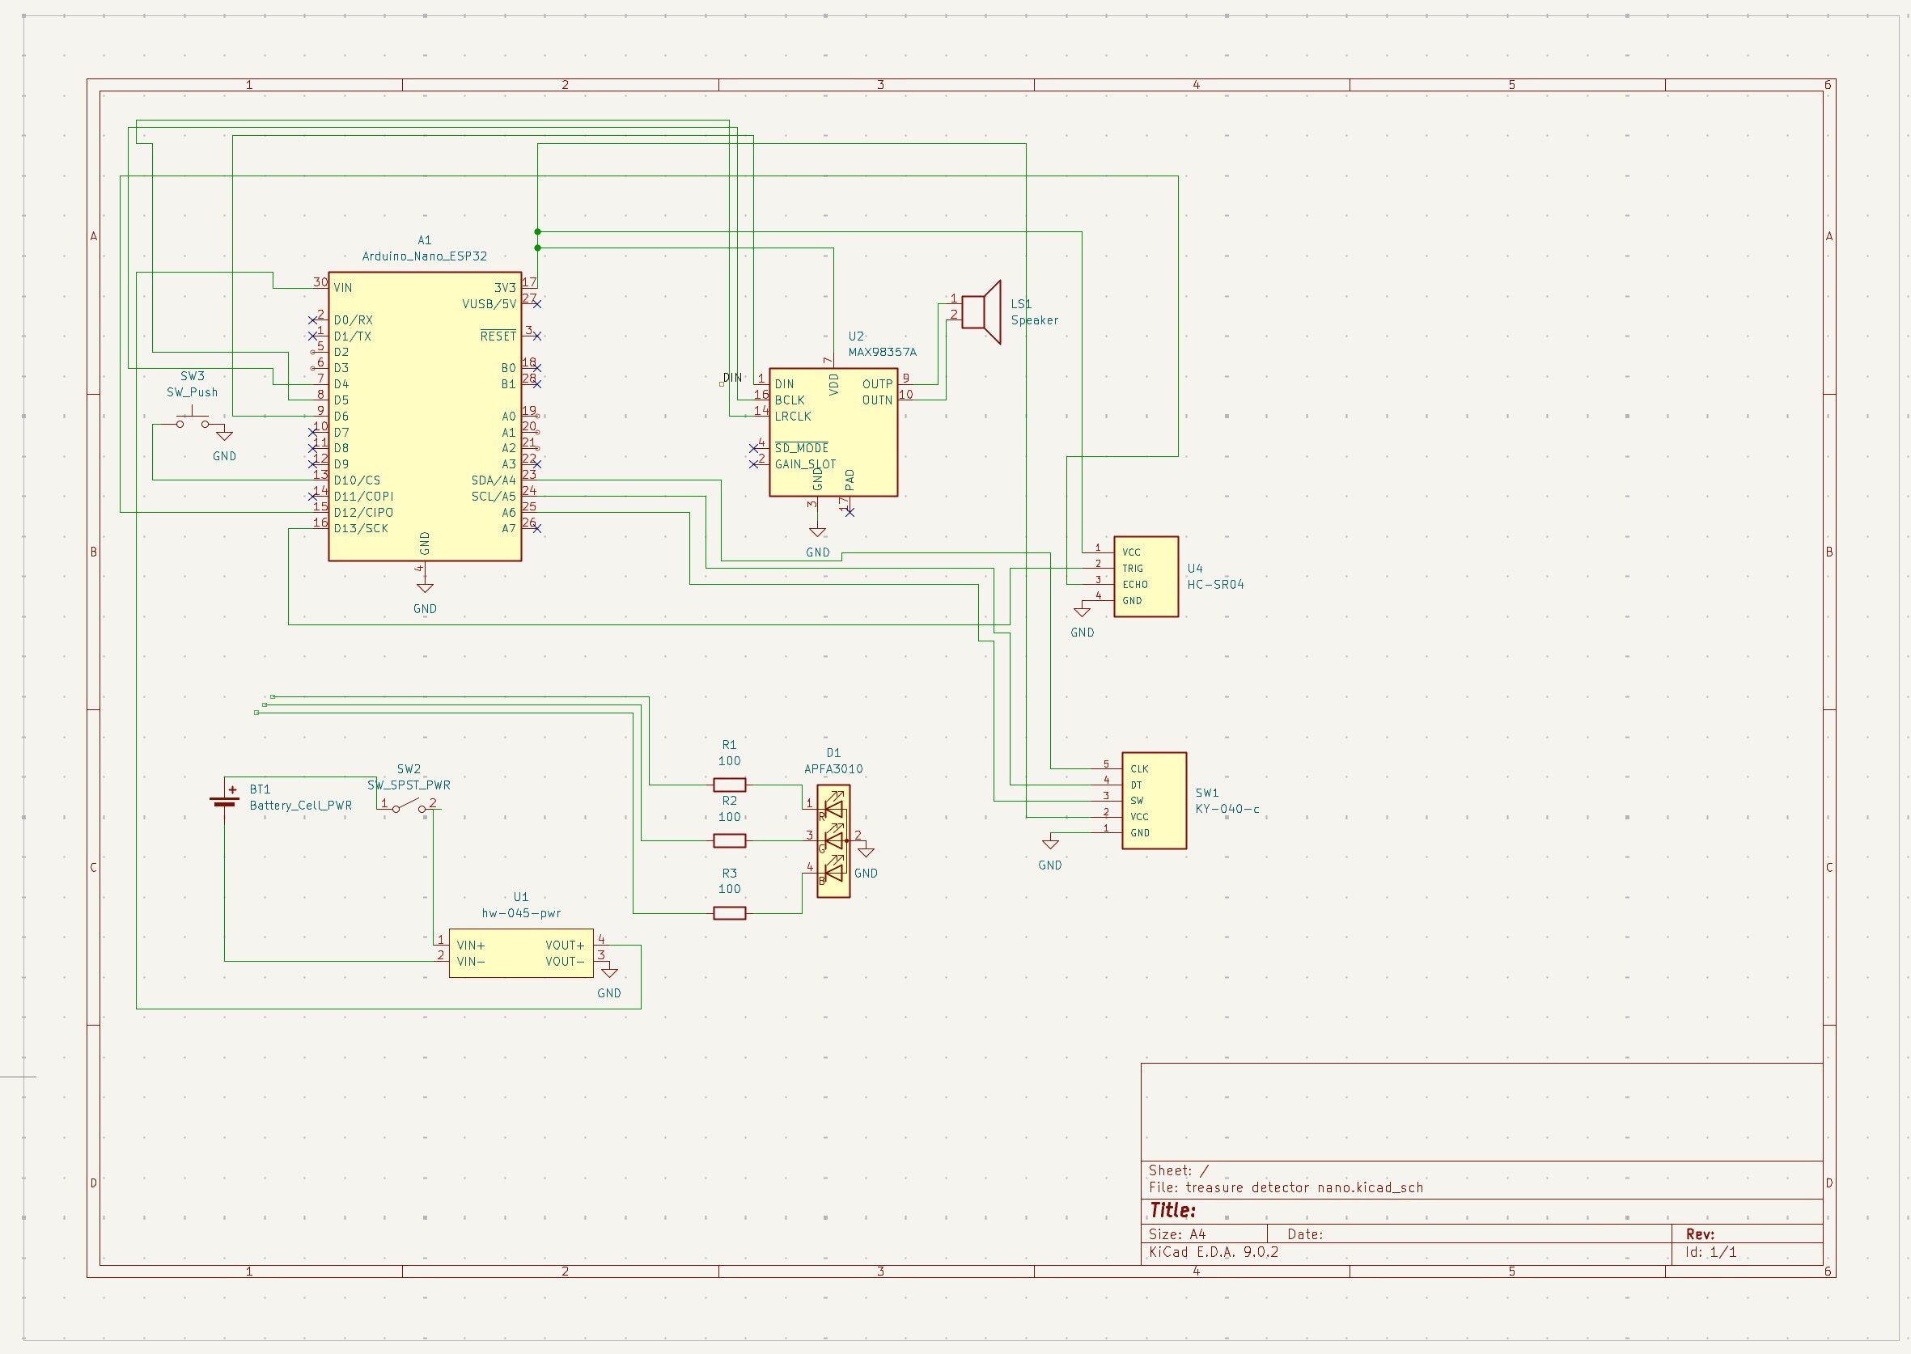Select the GND symbol beside HC-SR04
This screenshot has height=1354, width=1911.
[x=1082, y=611]
